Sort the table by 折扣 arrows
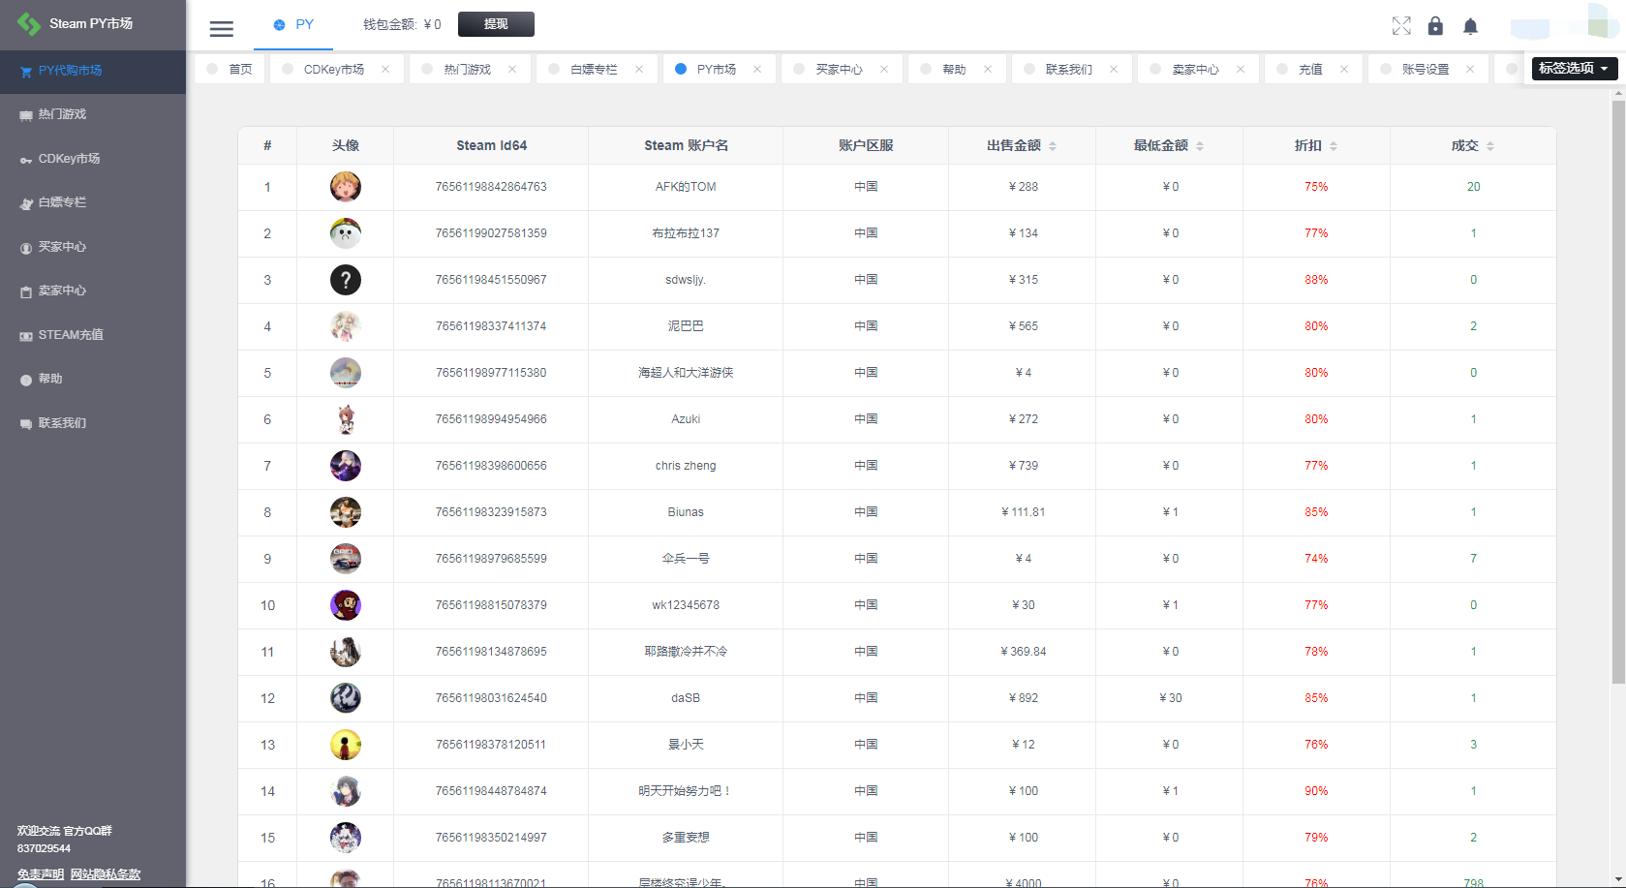 tap(1334, 145)
